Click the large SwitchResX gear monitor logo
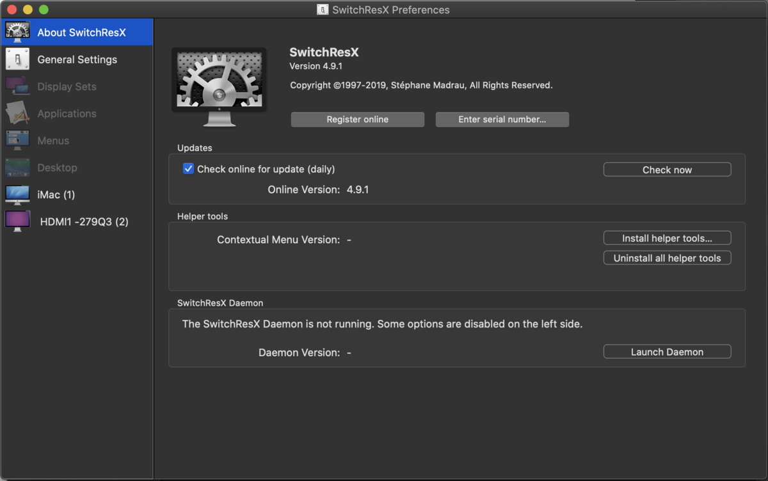Image resolution: width=768 pixels, height=481 pixels. tap(219, 88)
